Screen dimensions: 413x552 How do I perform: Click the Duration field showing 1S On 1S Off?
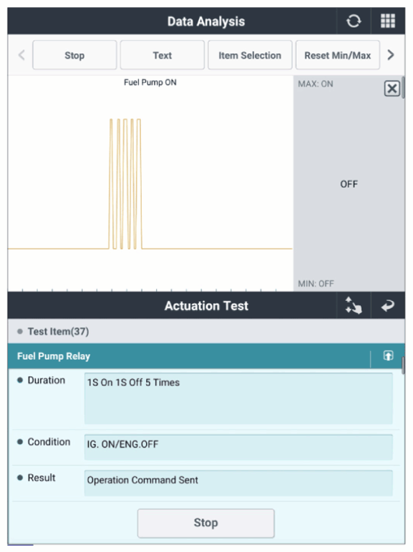tap(238, 398)
